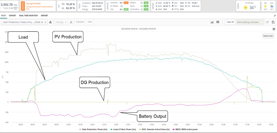Switch to the REAL TIME MONITOR tab
Viewport: 277px width, 133px height.
[x=28, y=16]
